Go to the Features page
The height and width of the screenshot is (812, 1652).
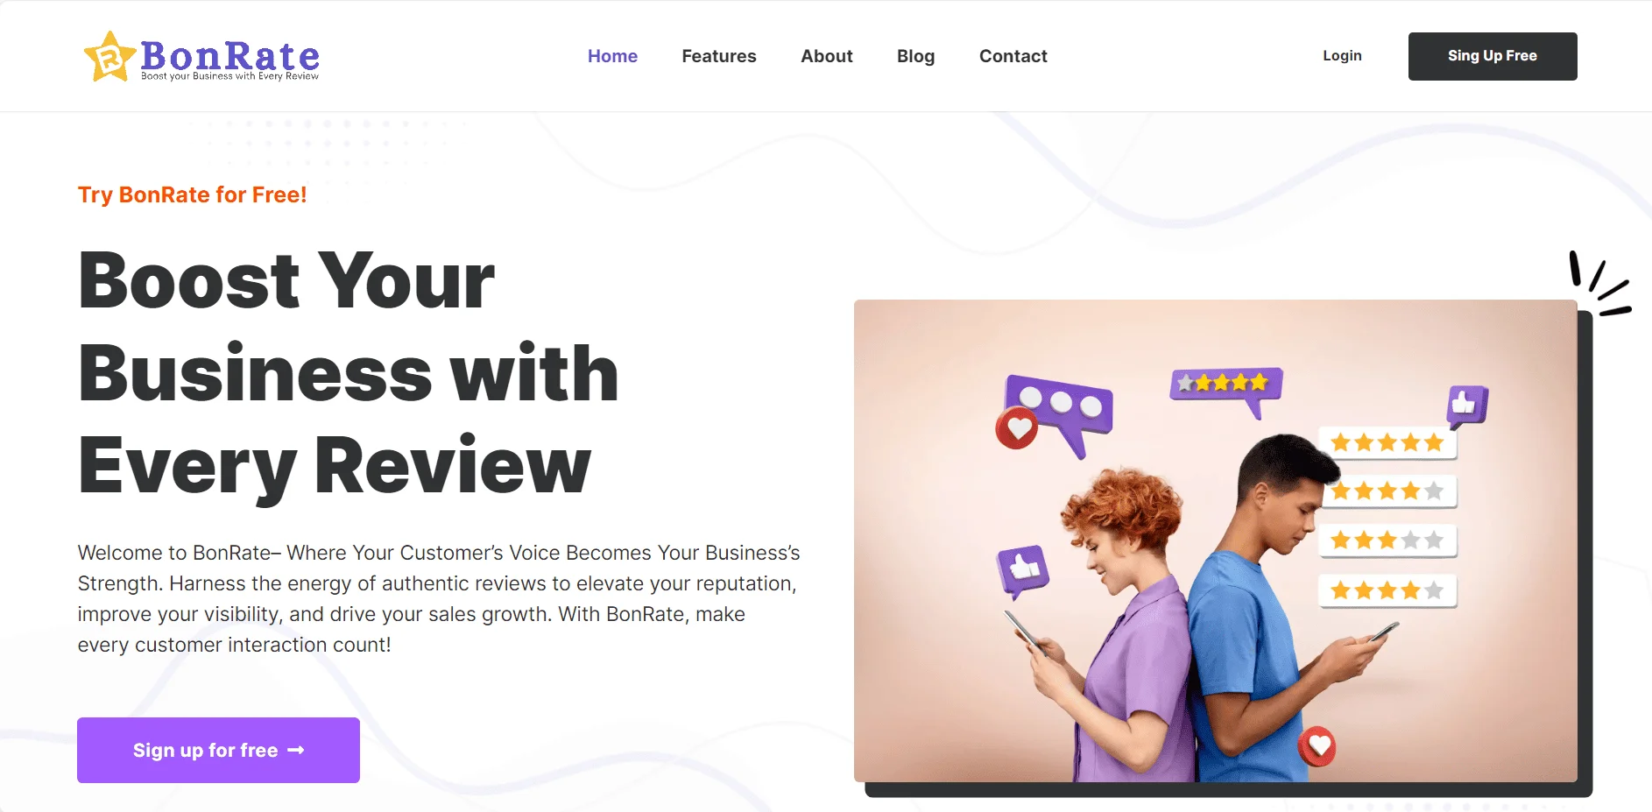click(719, 56)
